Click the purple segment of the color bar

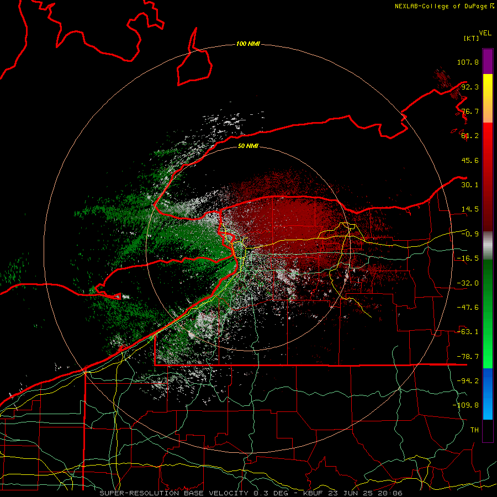tap(488, 61)
